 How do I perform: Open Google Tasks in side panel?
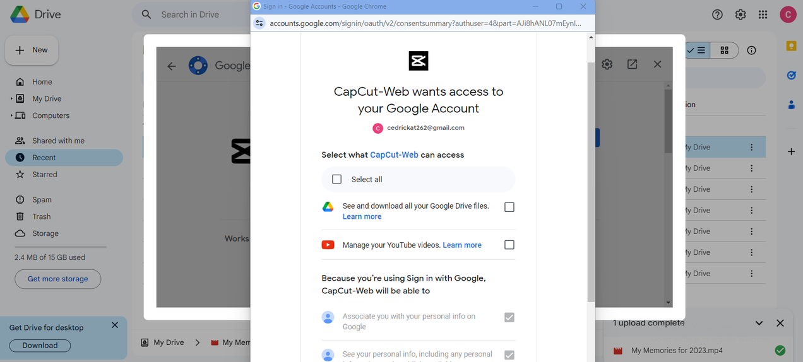pos(791,76)
